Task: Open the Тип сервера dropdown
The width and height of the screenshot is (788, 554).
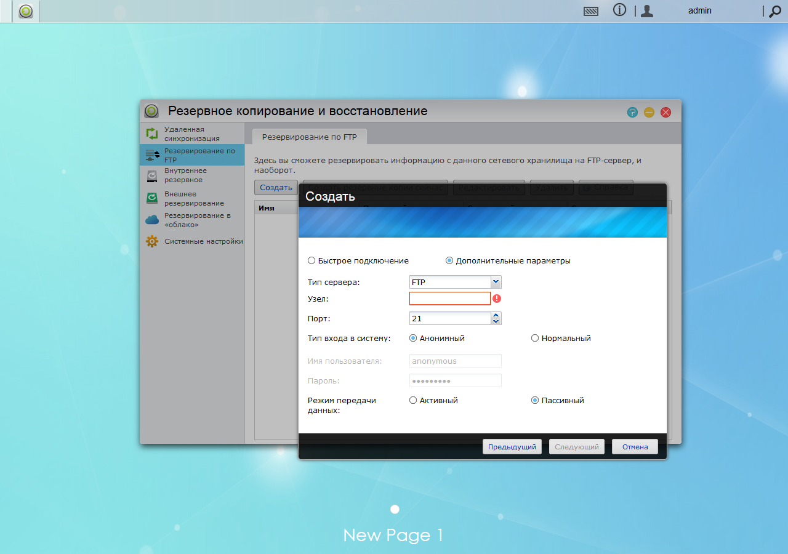Action: point(496,282)
